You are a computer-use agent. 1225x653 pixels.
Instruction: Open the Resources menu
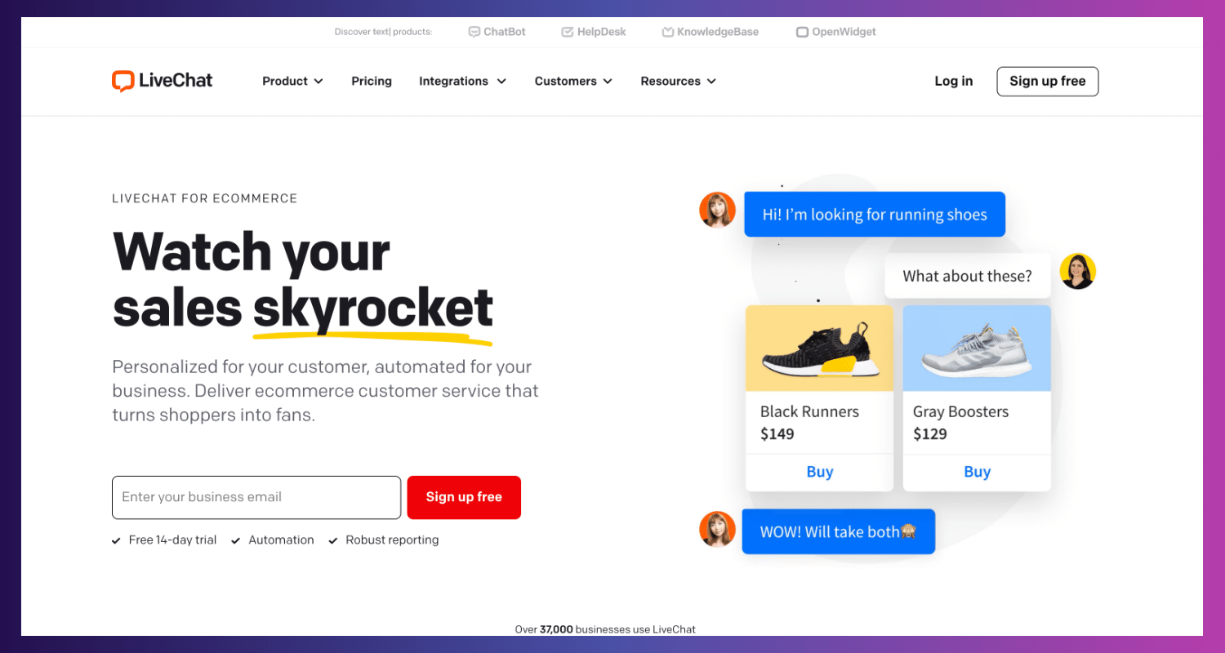pyautogui.click(x=679, y=81)
